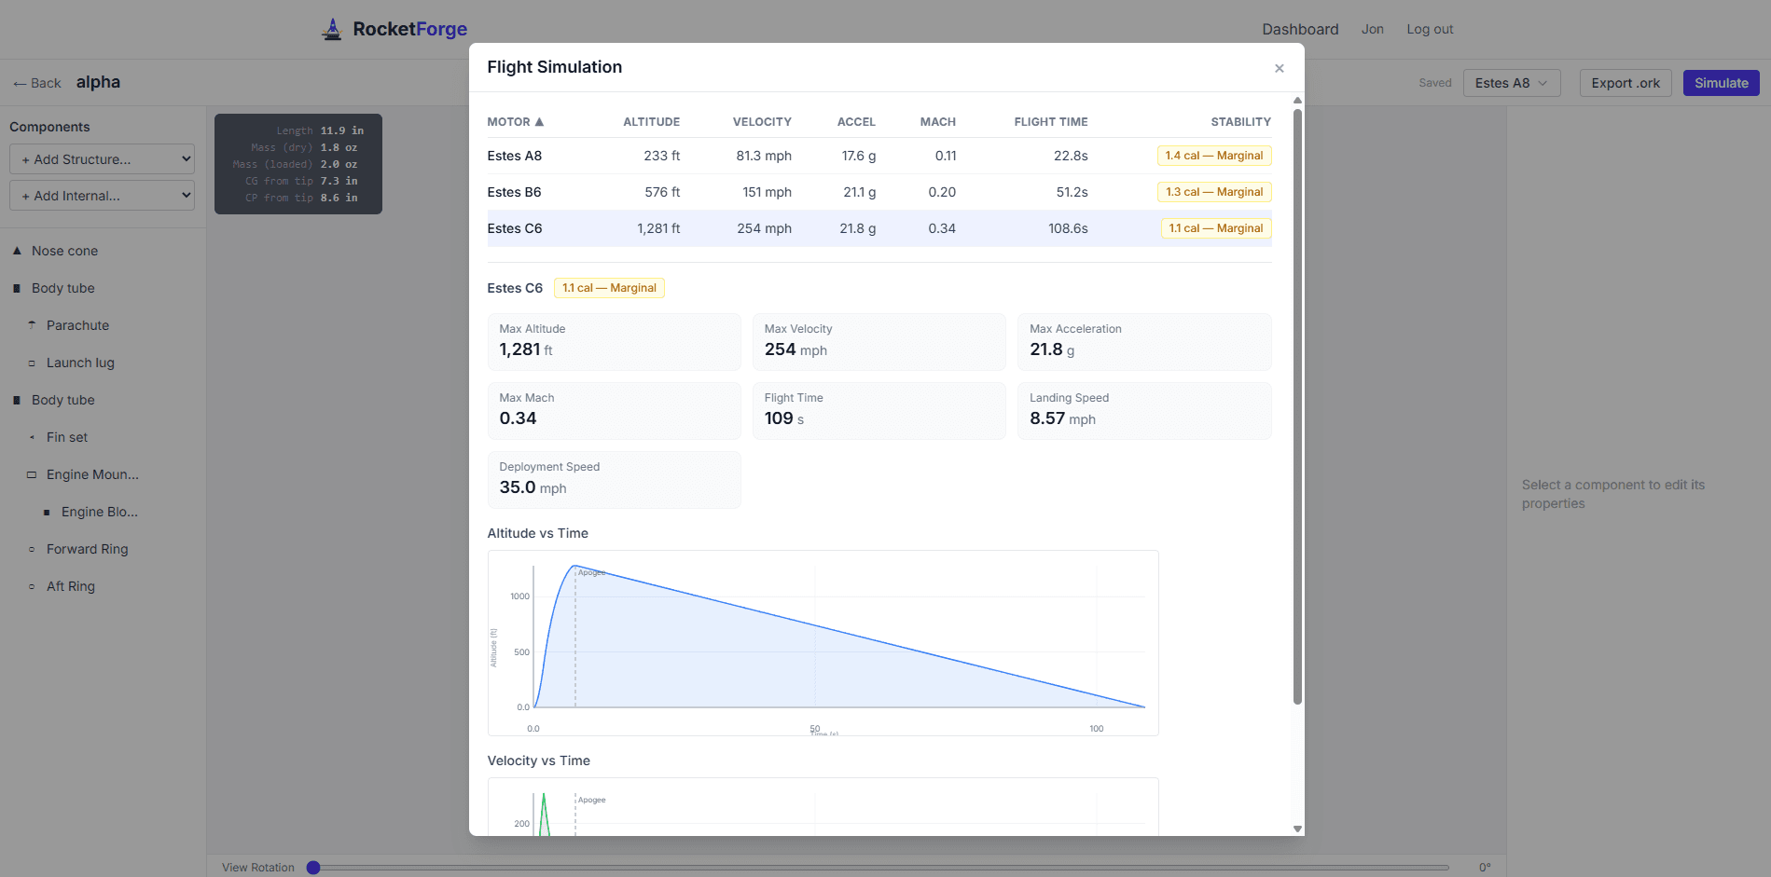Click the Engine Block component icon

tap(48, 512)
